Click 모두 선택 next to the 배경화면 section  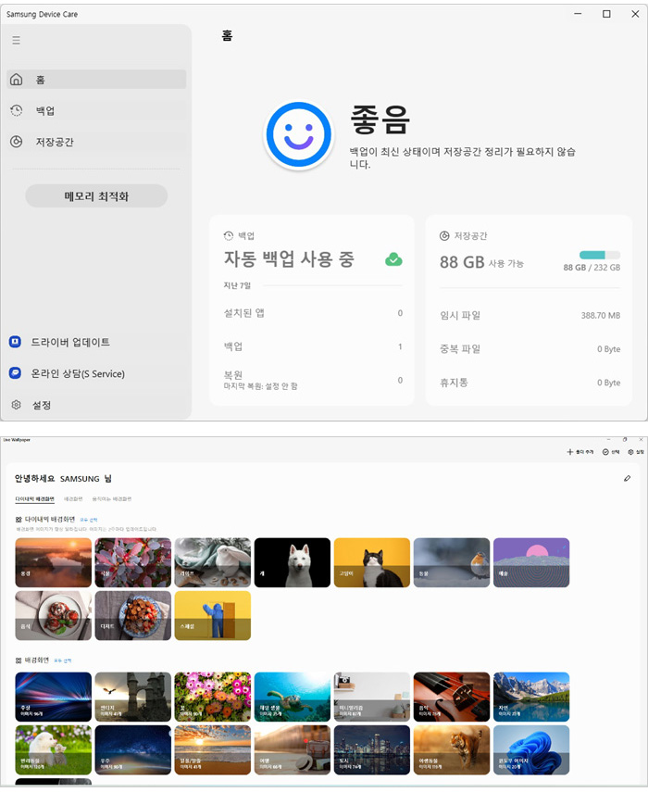click(x=63, y=660)
